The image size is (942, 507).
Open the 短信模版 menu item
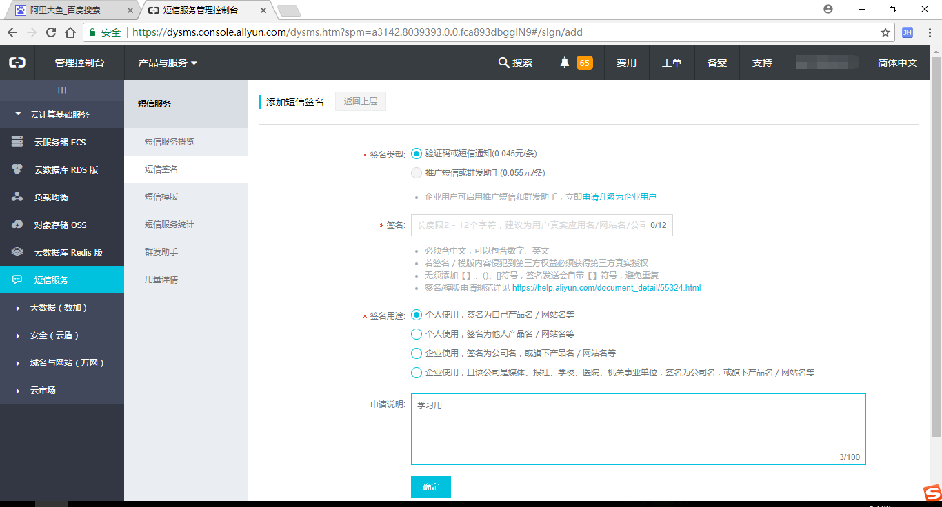click(161, 197)
